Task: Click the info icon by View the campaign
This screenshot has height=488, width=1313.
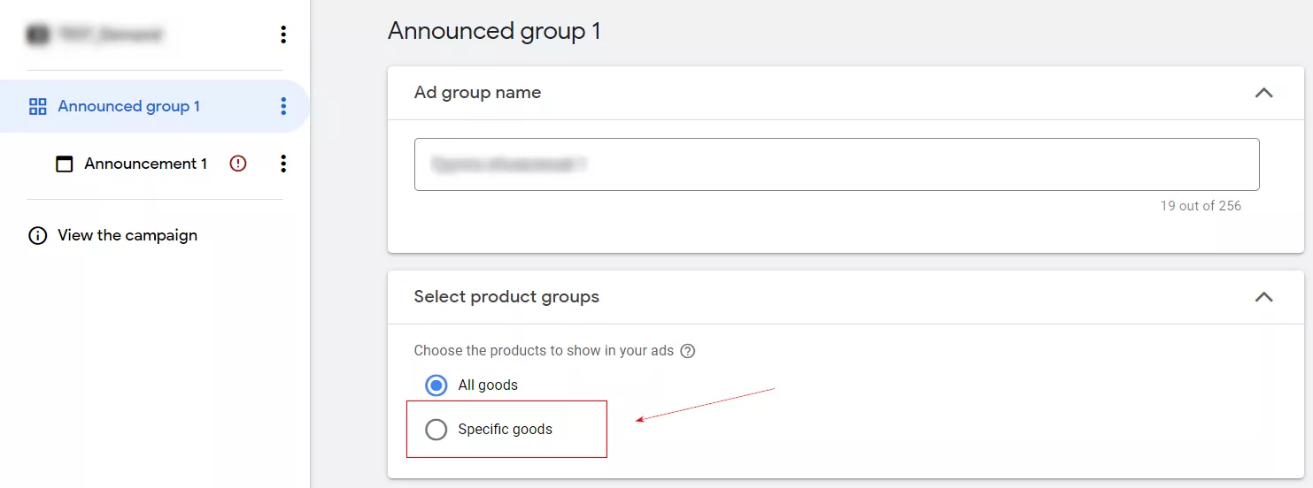Action: pos(37,236)
